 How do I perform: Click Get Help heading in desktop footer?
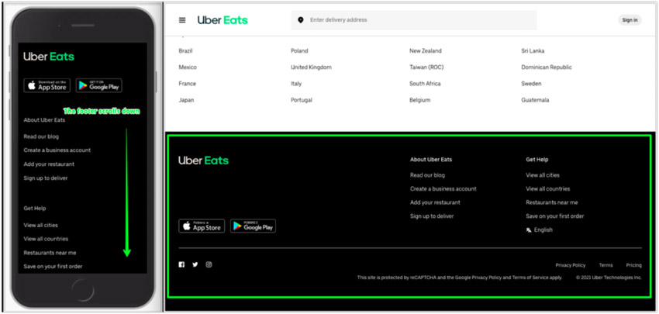click(x=537, y=160)
